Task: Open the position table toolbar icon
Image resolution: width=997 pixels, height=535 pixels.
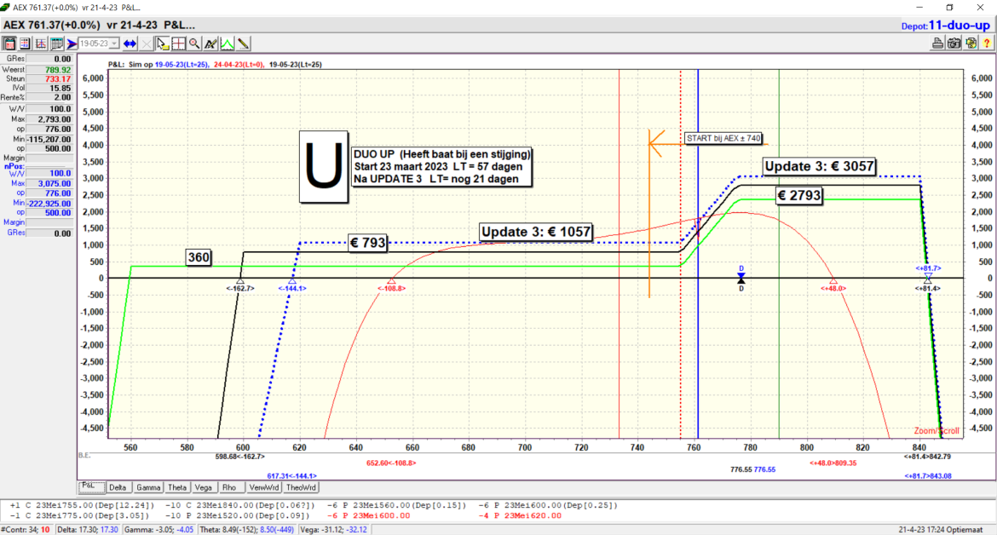Action: click(25, 43)
